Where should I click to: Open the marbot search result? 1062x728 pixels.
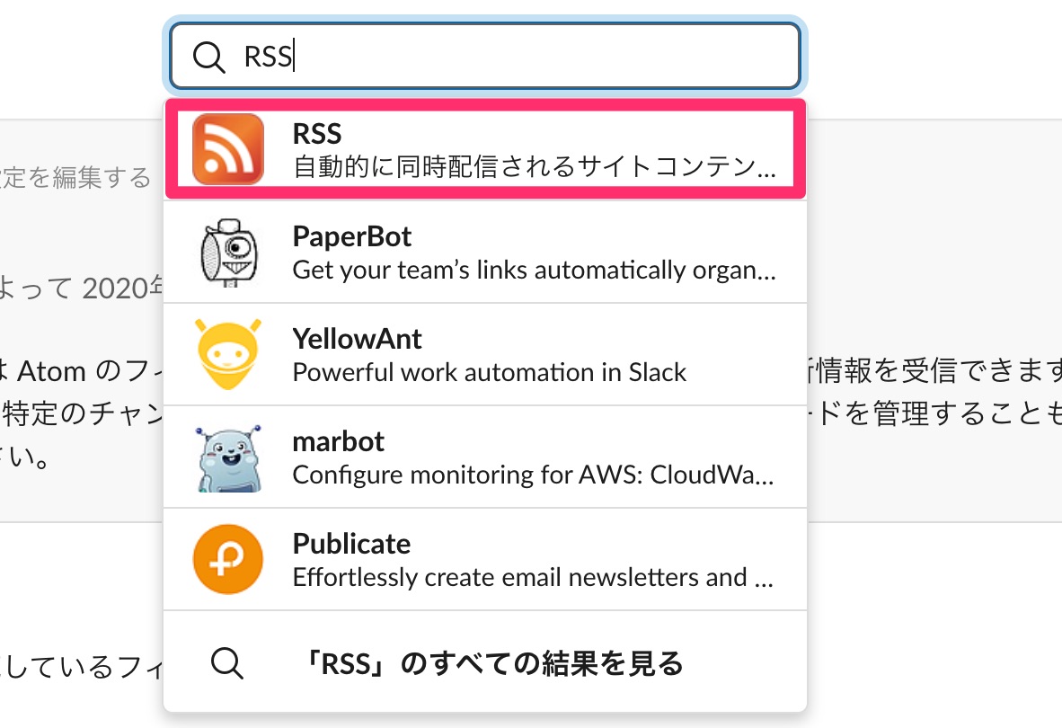click(x=485, y=457)
